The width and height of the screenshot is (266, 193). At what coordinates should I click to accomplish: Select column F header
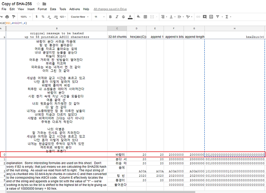[x=174, y=28]
